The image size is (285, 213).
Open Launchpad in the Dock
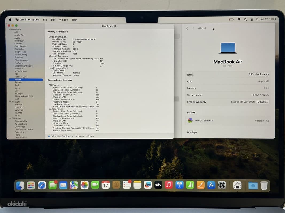point(31,185)
